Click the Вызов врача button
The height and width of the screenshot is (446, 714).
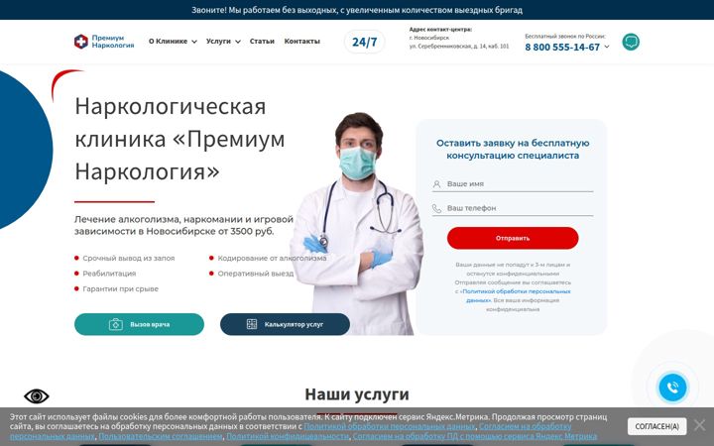[140, 324]
